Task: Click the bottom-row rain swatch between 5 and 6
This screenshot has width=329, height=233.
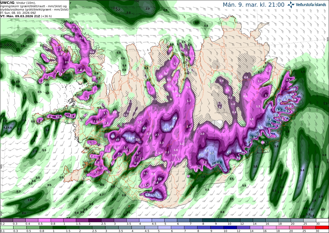Action: (x=164, y=227)
